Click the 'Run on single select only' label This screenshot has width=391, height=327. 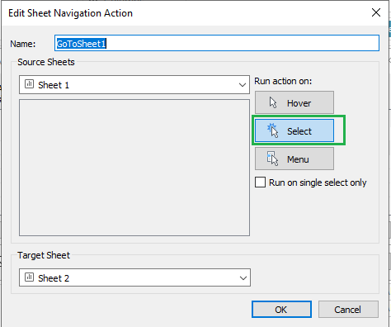point(318,182)
